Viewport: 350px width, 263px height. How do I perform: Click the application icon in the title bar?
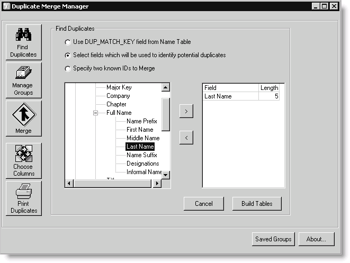[7, 6]
